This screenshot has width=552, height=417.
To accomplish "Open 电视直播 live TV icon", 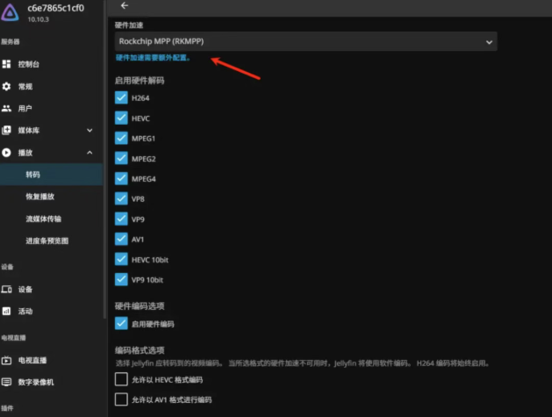I will [x=6, y=360].
